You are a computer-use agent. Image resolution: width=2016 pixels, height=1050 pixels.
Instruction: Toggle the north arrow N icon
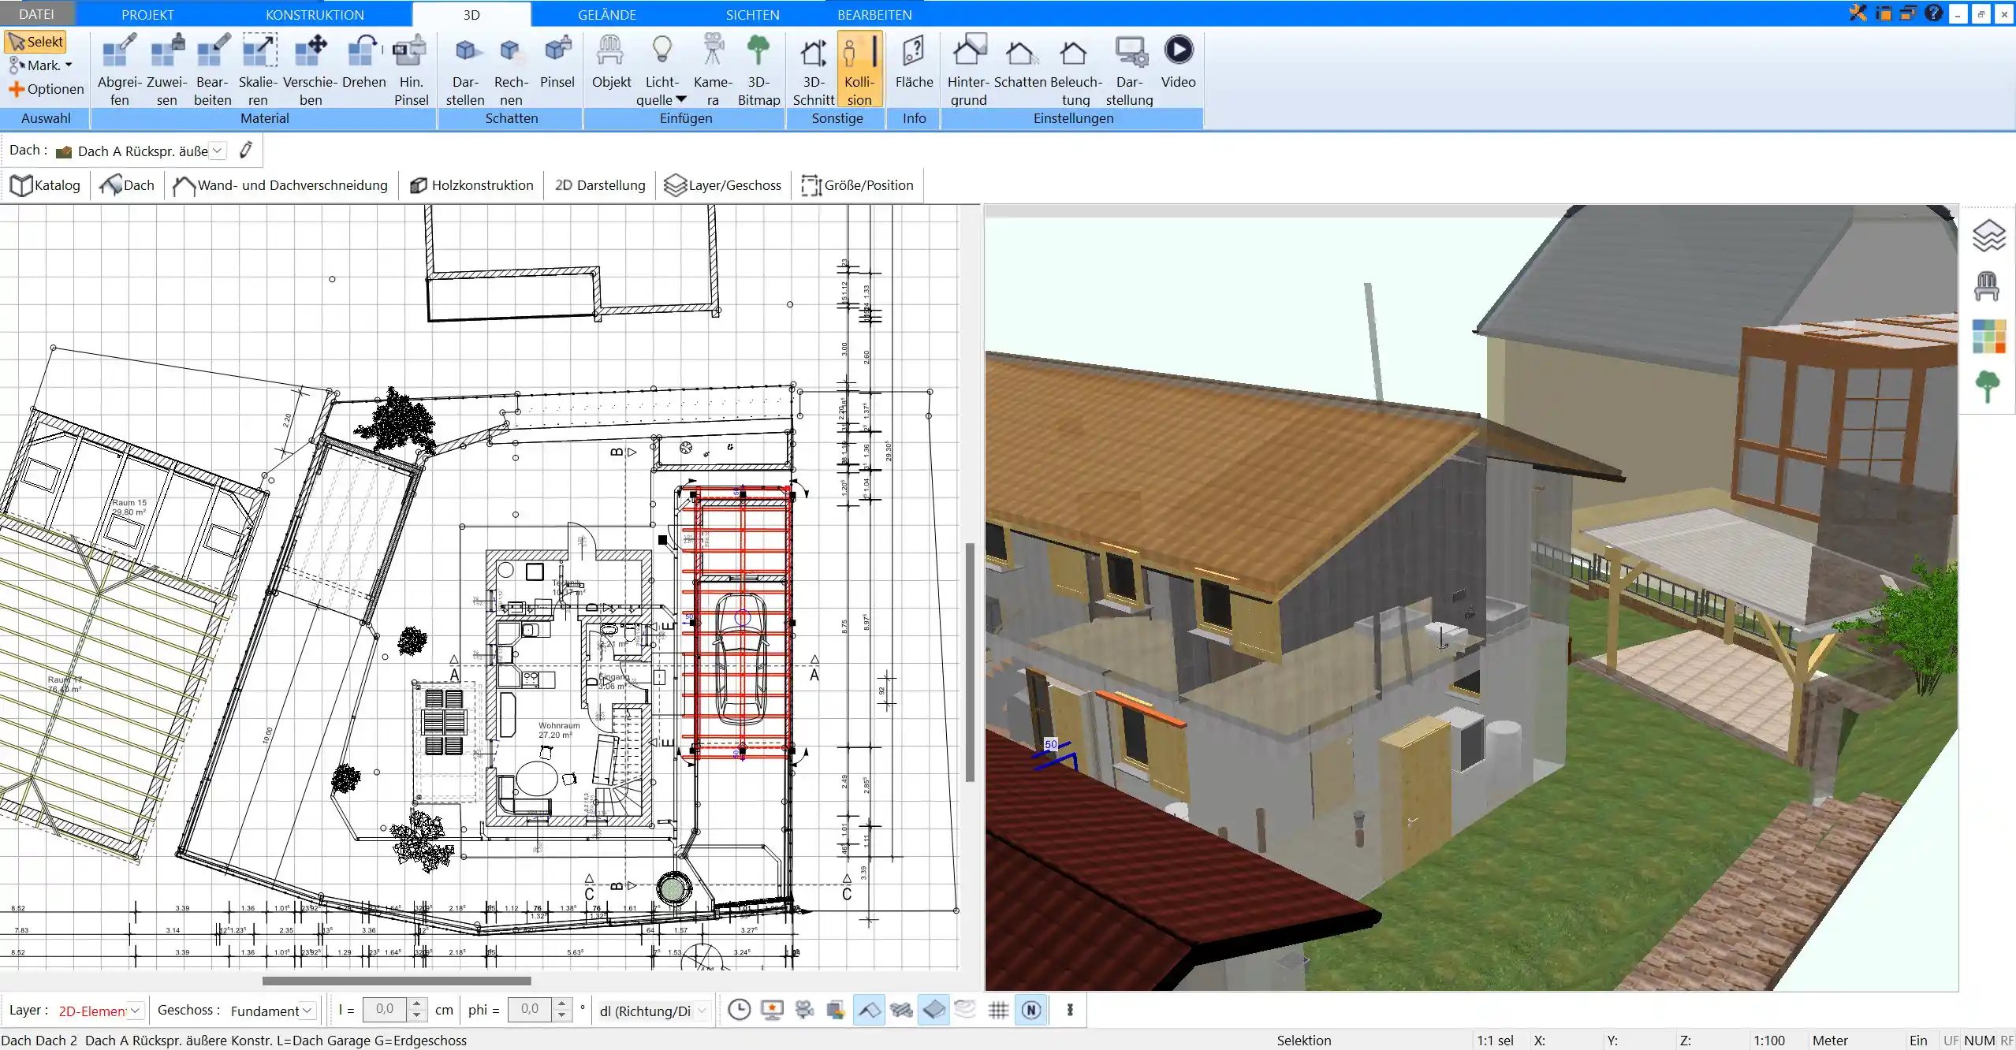[1031, 1010]
